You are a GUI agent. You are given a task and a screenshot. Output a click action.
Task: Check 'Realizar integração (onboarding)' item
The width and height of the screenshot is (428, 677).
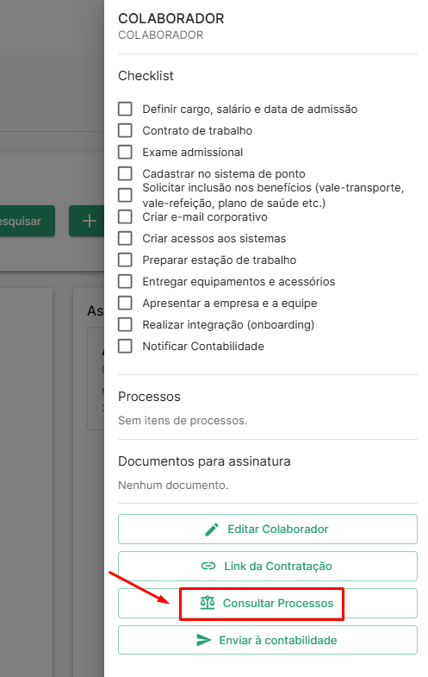[125, 324]
